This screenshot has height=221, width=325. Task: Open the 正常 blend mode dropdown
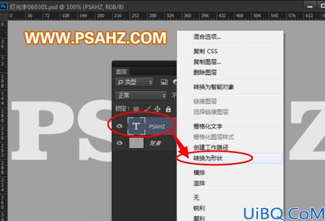pos(141,95)
